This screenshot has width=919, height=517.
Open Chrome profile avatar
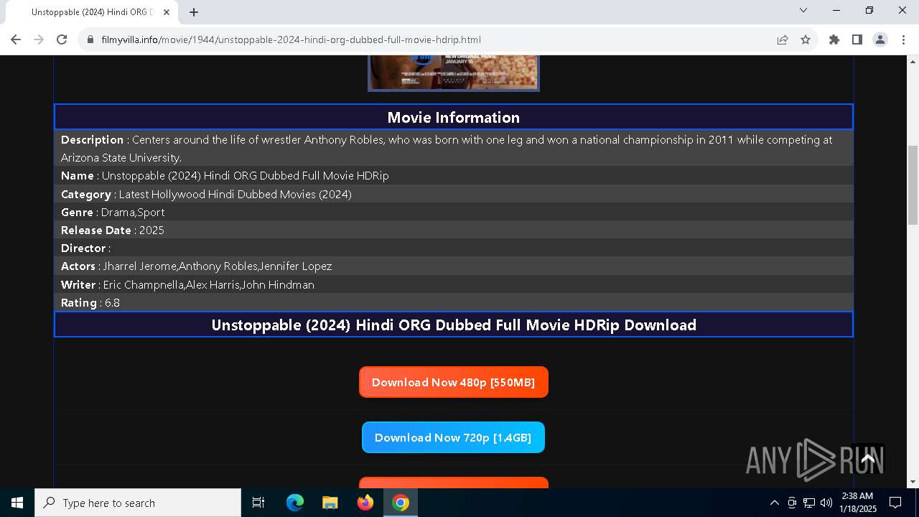pos(880,39)
